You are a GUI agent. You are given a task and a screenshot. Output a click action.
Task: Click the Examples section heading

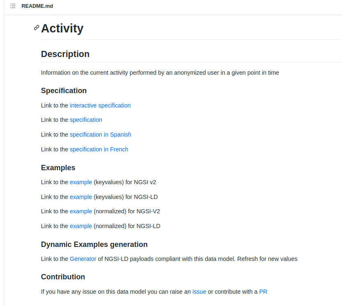pos(58,168)
